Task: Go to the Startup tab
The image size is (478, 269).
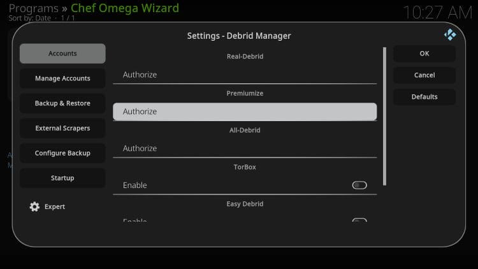Action: tap(62, 178)
